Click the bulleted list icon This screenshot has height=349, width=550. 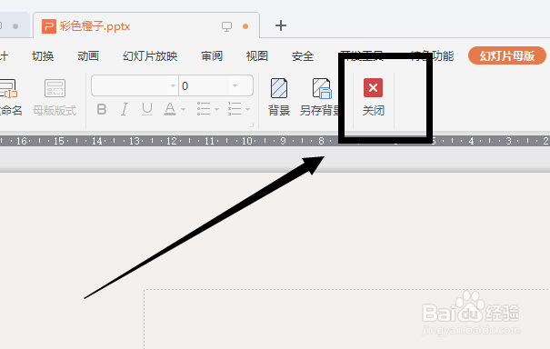[x=204, y=109]
